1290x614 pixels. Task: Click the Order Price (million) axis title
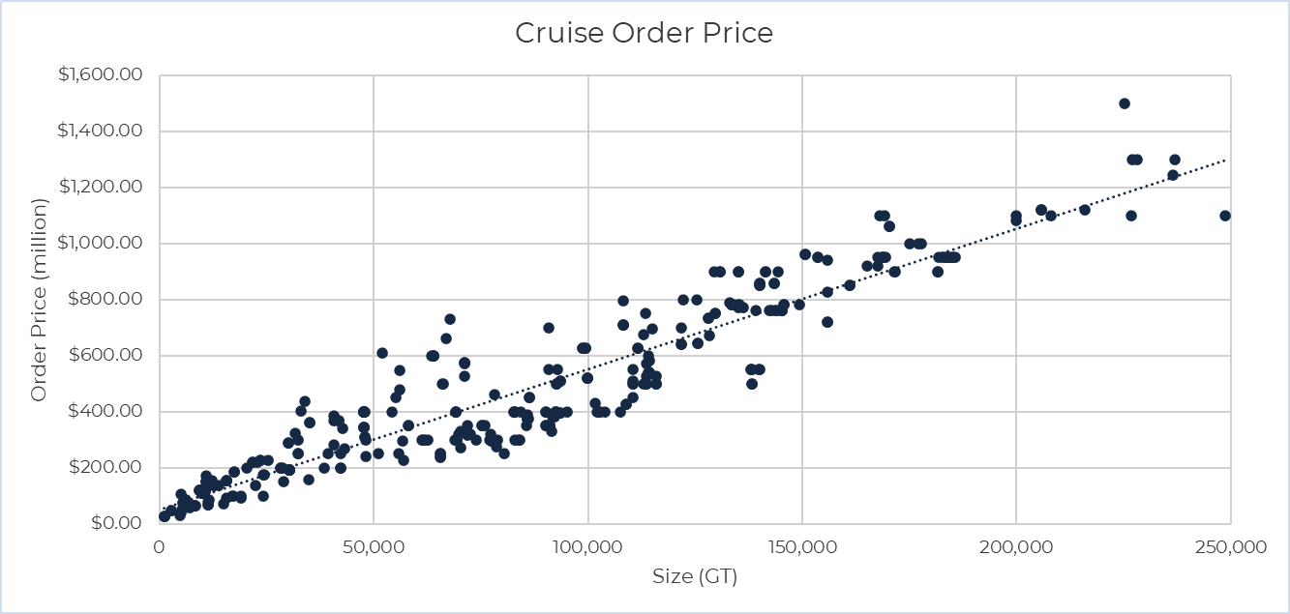[x=39, y=300]
